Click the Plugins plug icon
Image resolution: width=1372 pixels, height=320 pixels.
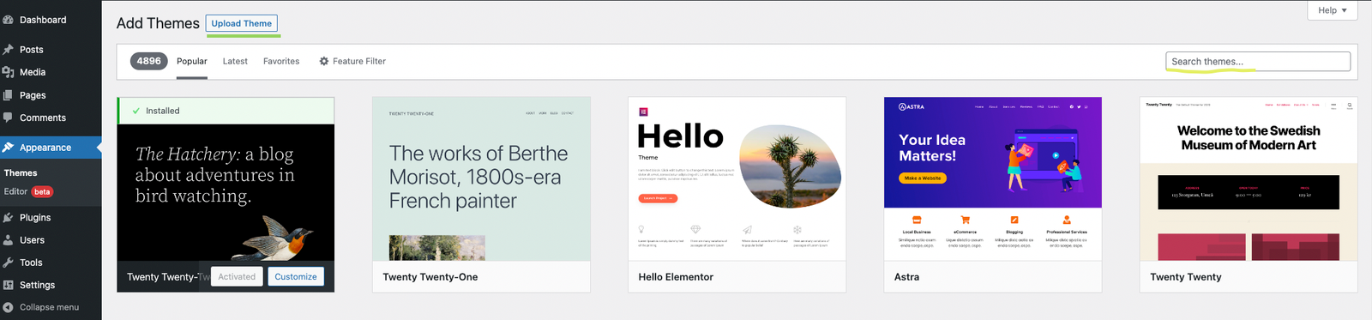pos(9,218)
